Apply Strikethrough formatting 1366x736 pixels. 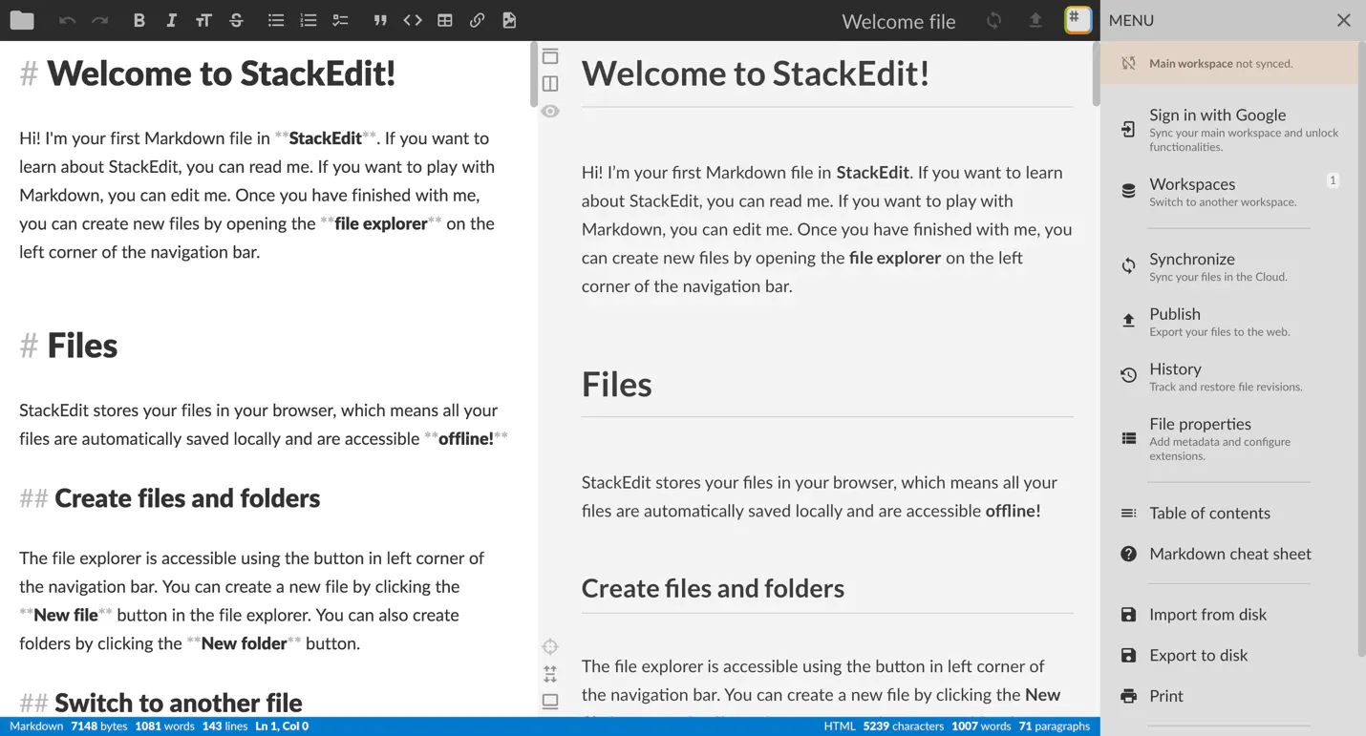point(236,20)
